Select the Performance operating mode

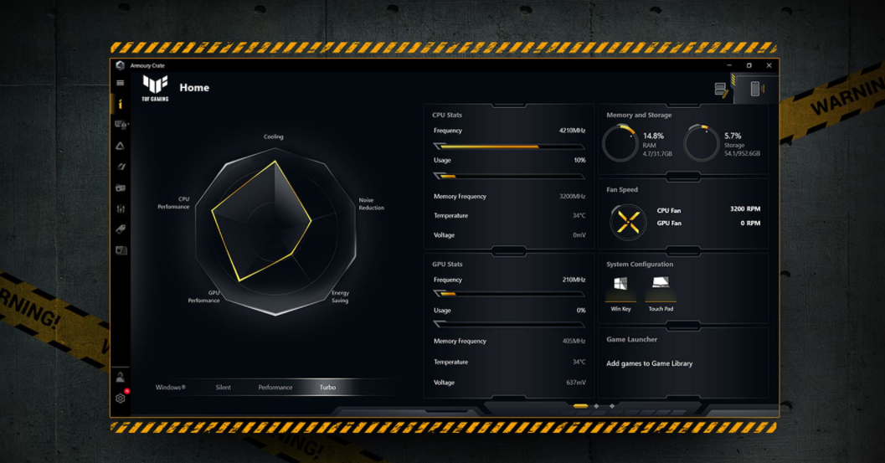click(x=275, y=388)
